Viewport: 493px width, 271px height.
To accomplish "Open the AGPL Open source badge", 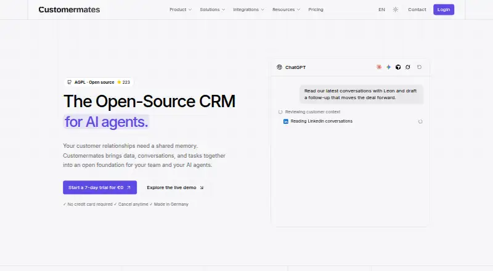I will pyautogui.click(x=99, y=82).
